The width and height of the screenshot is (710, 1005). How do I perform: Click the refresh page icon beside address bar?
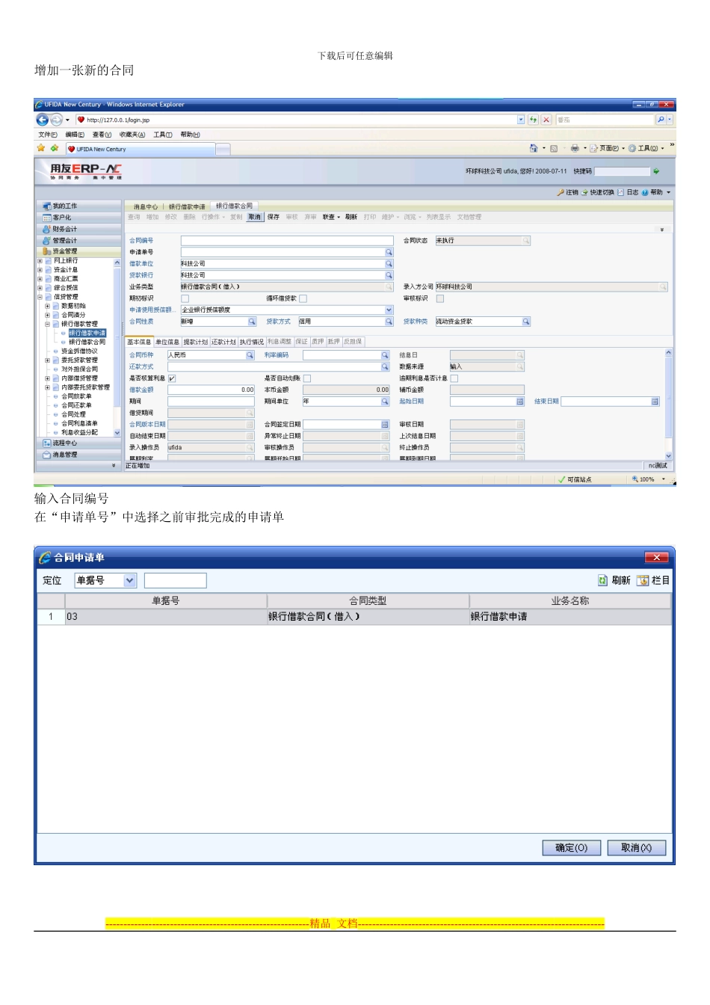pyautogui.click(x=533, y=120)
